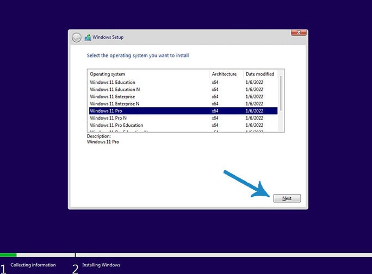Click the Windows Setup title bar icon

coord(88,38)
